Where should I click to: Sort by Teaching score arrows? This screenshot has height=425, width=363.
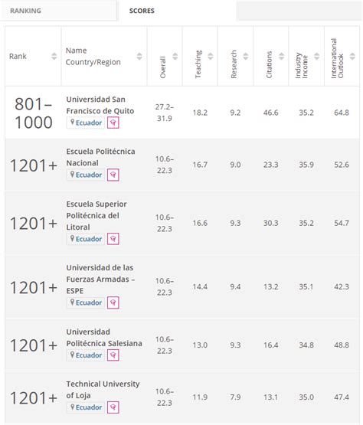[211, 56]
